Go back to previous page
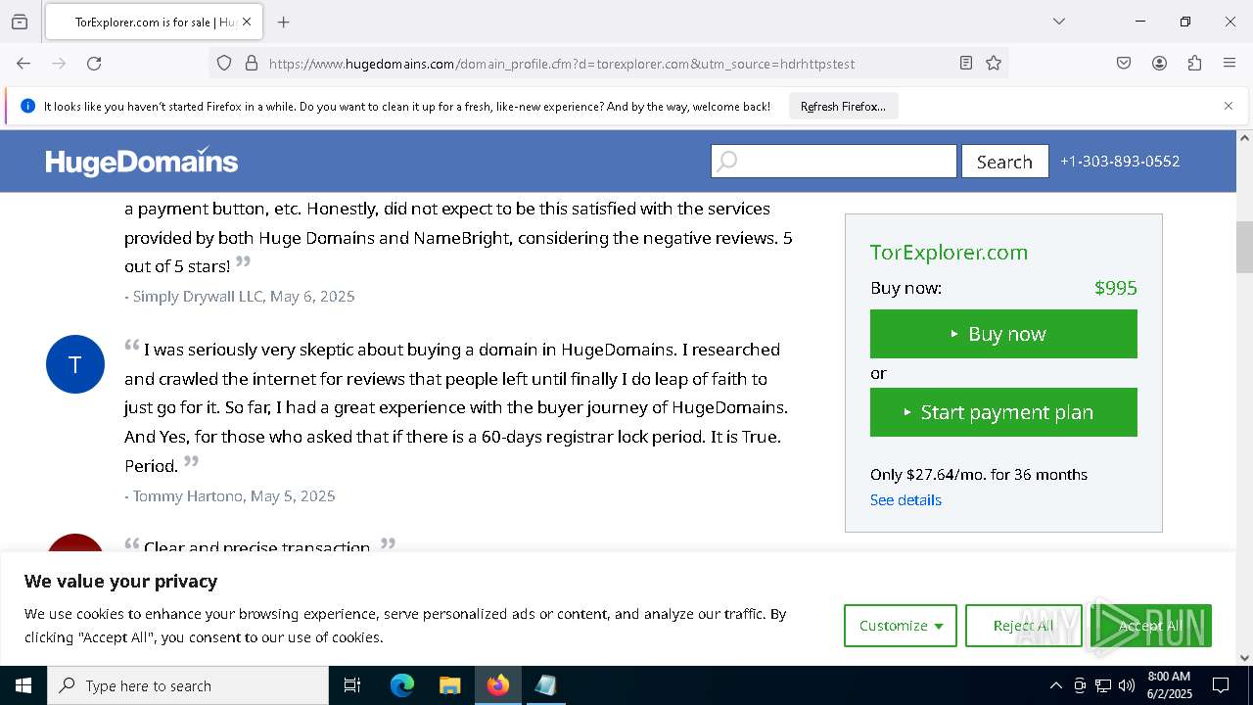The image size is (1253, 705). click(x=23, y=64)
